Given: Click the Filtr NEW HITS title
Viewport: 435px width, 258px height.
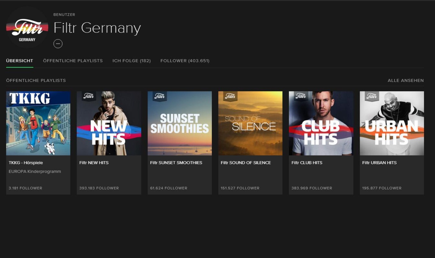Looking at the screenshot, I should (94, 163).
